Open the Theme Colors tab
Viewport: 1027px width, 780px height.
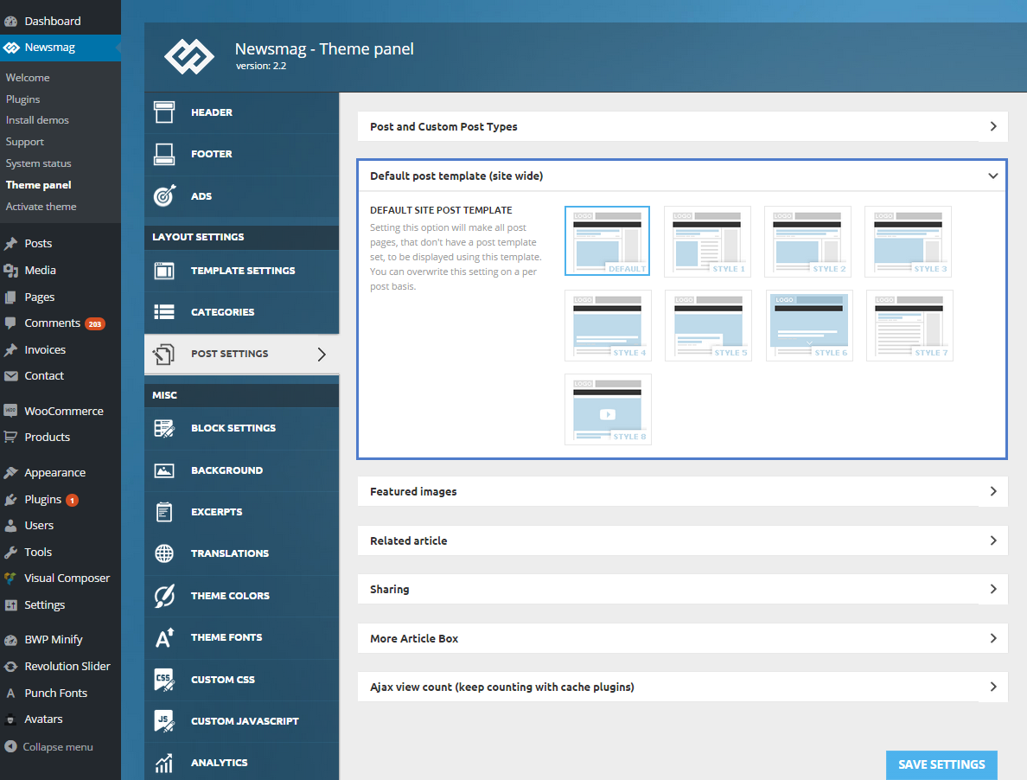click(242, 596)
